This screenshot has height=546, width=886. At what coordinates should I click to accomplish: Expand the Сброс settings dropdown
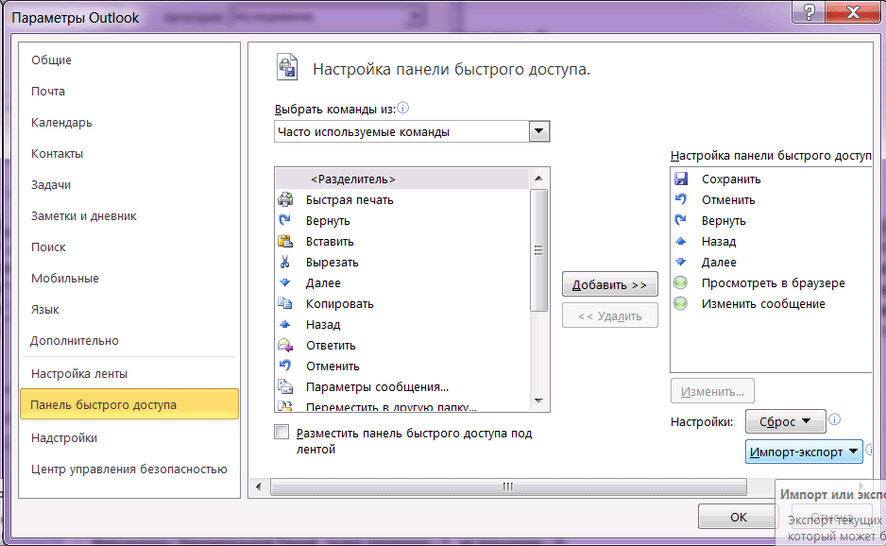coord(786,421)
